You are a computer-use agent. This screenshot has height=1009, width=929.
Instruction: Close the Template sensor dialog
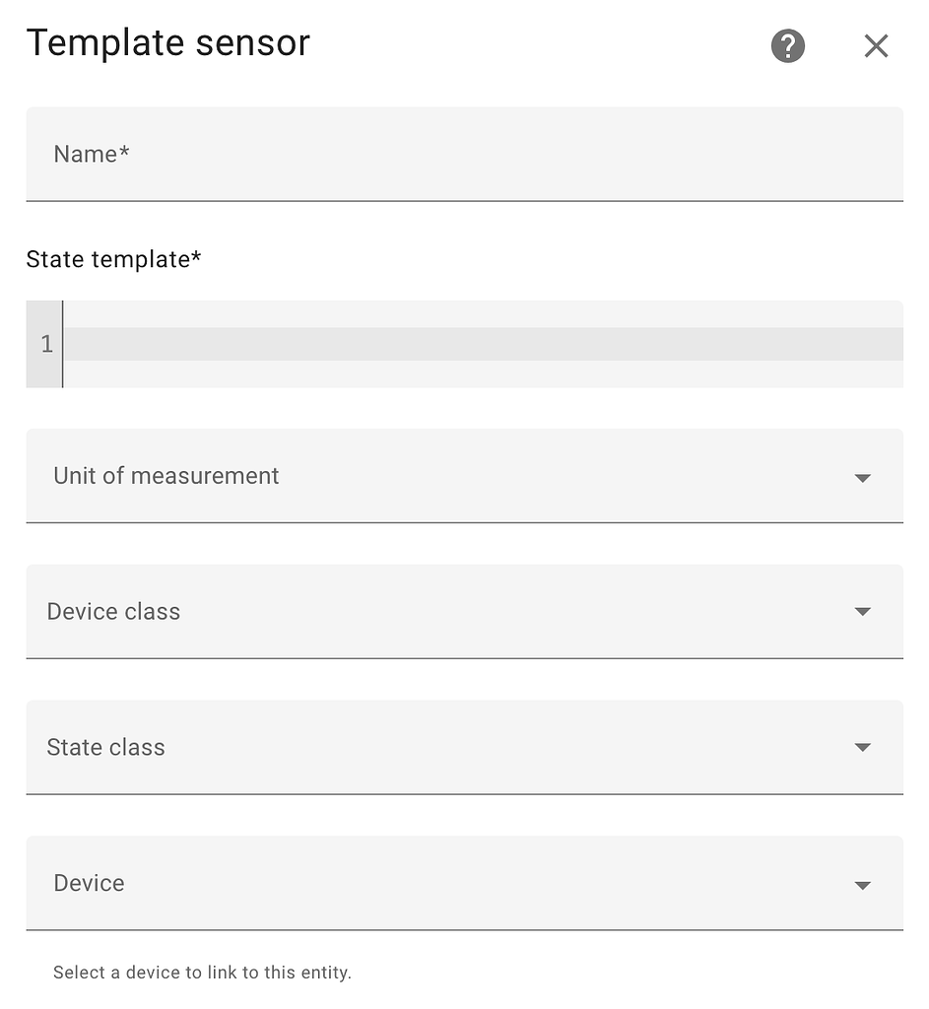[876, 45]
